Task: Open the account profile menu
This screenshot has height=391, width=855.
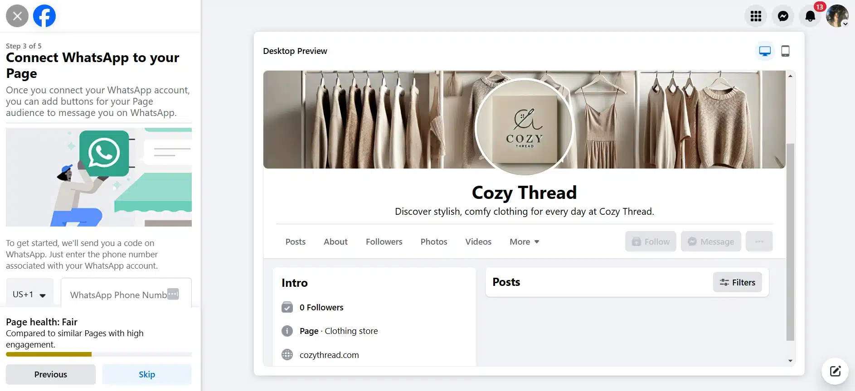Action: tap(837, 16)
